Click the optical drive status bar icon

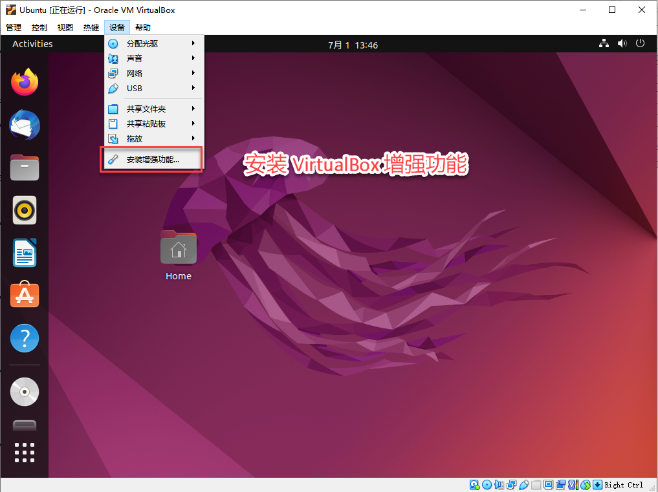point(487,485)
